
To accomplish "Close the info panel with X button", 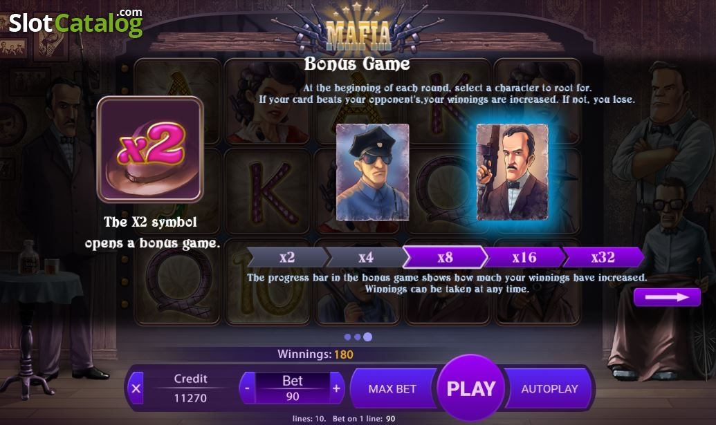I will pyautogui.click(x=136, y=388).
